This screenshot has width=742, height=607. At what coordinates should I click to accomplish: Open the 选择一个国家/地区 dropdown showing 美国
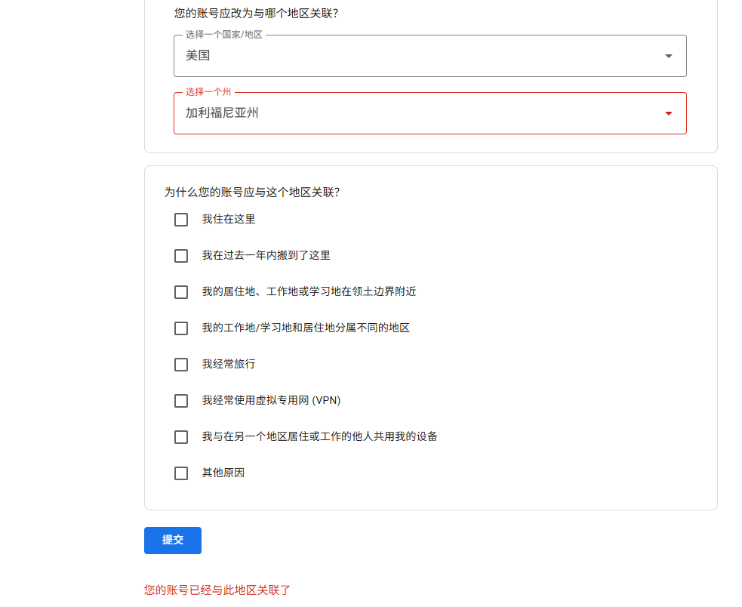(429, 56)
